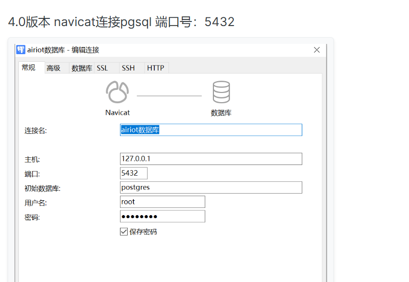Focus the 主机 field showing 127.0.0.1

pos(210,159)
